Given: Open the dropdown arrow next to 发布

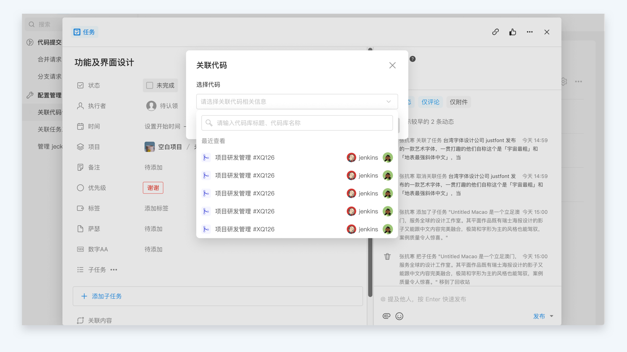Looking at the screenshot, I should (x=552, y=316).
